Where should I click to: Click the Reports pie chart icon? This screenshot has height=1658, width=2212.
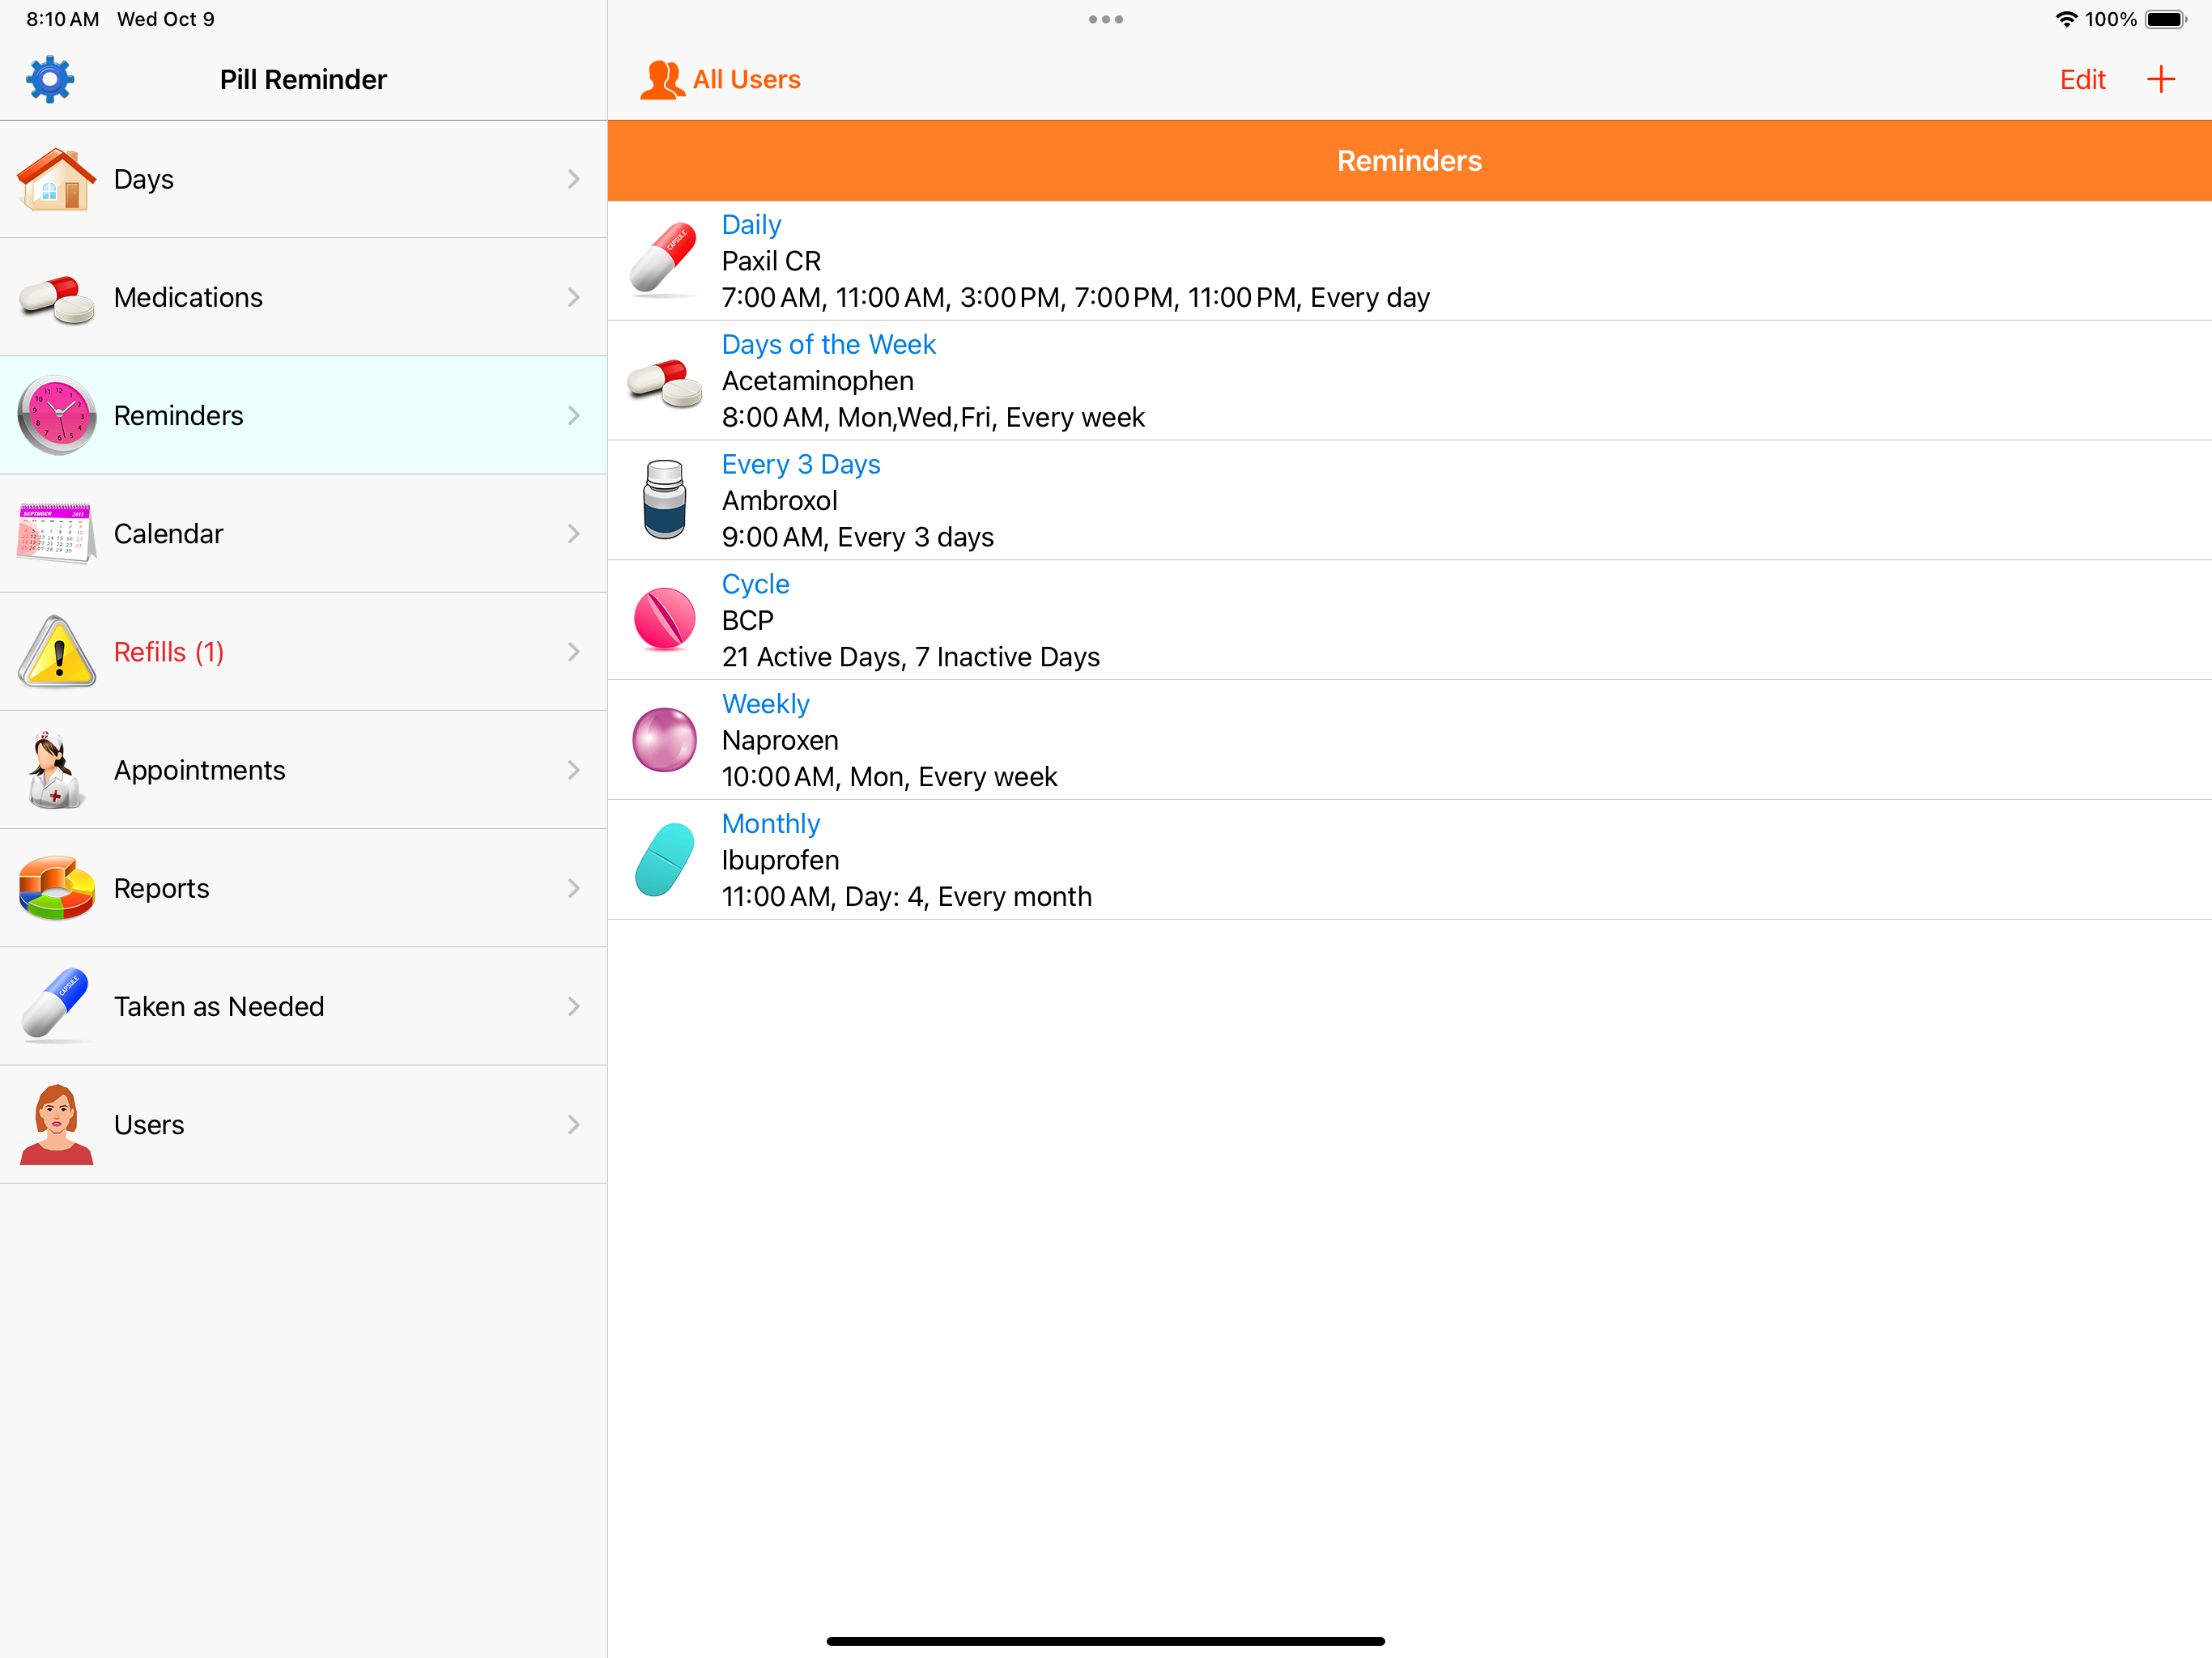point(56,888)
